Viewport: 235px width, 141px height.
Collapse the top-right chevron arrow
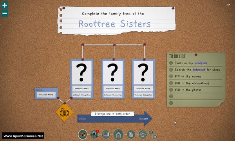point(229,5)
